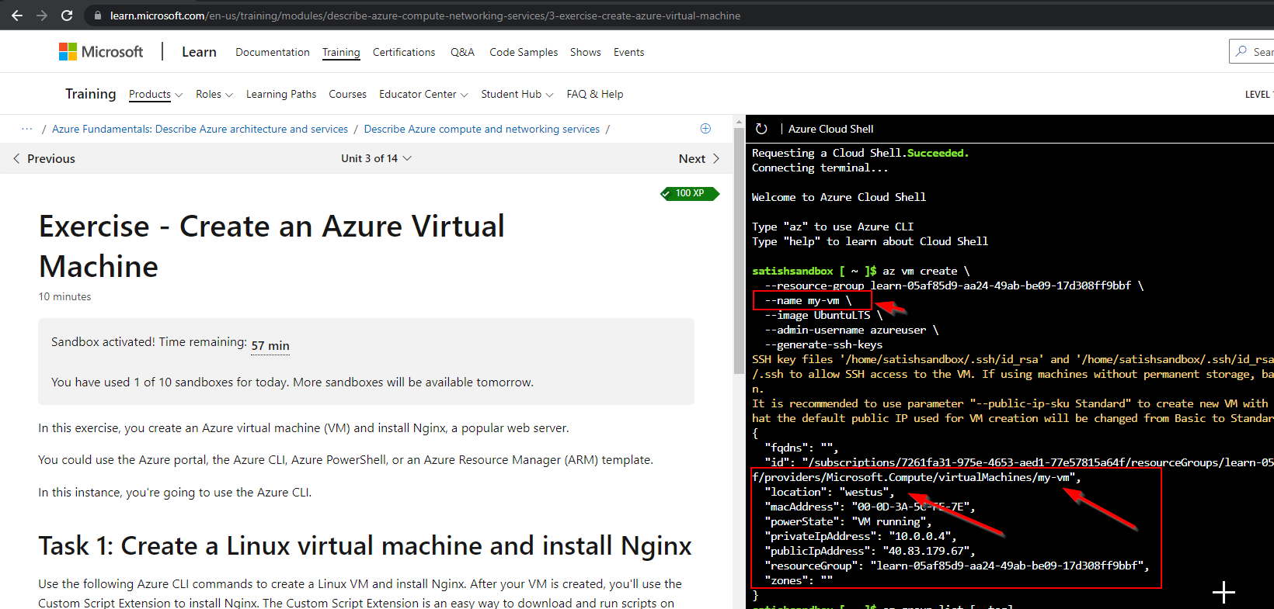Expand the Educator Center dropdown
The height and width of the screenshot is (609, 1274).
coord(423,94)
